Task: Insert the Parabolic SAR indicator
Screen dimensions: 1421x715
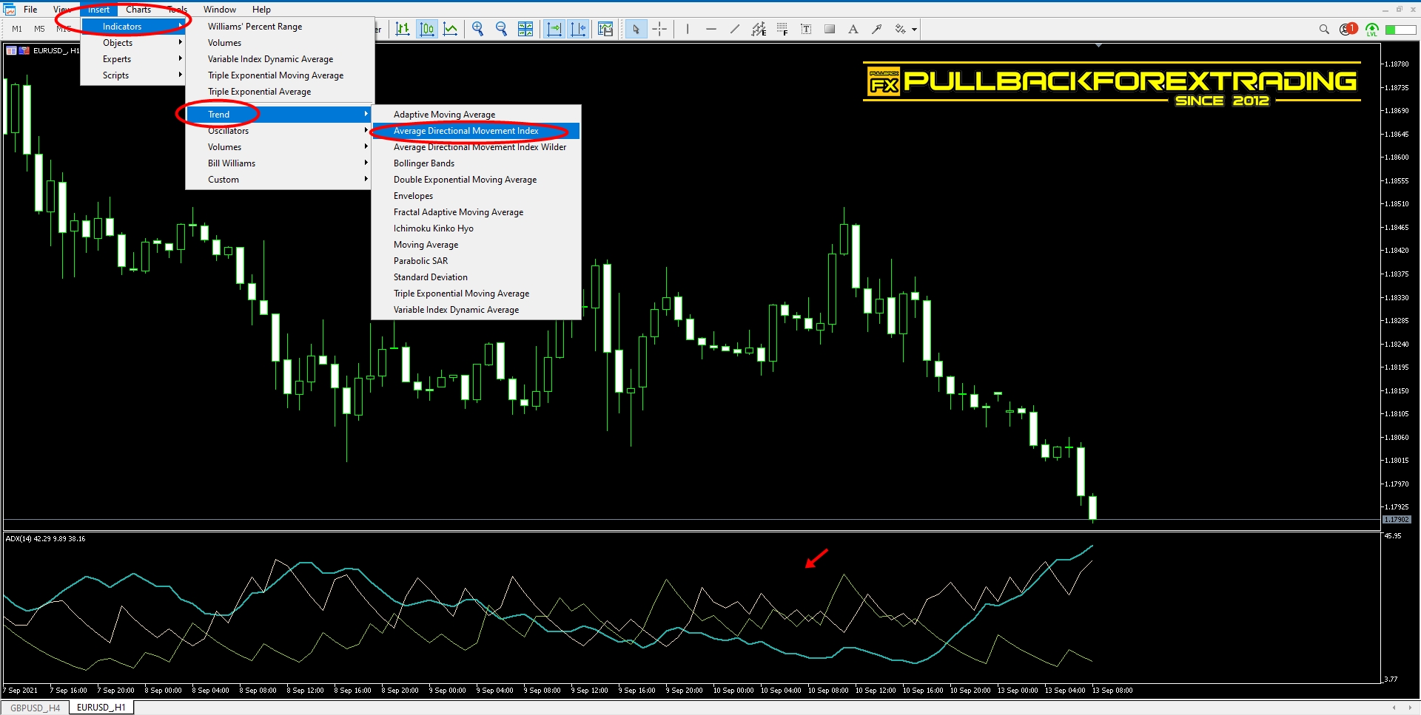Action: click(420, 260)
